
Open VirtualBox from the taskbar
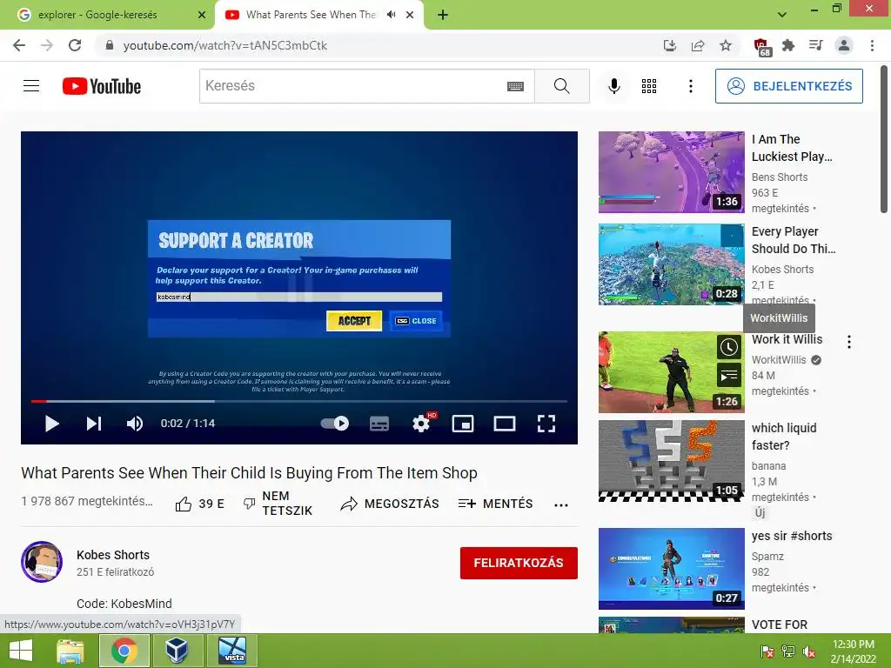[177, 651]
